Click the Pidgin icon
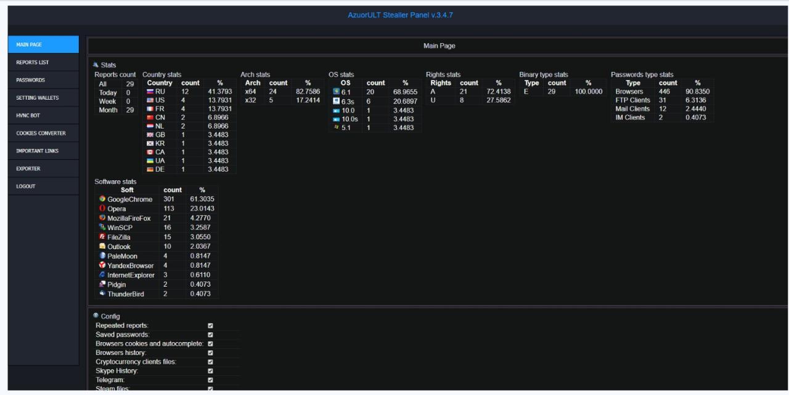Image resolution: width=789 pixels, height=395 pixels. (102, 284)
